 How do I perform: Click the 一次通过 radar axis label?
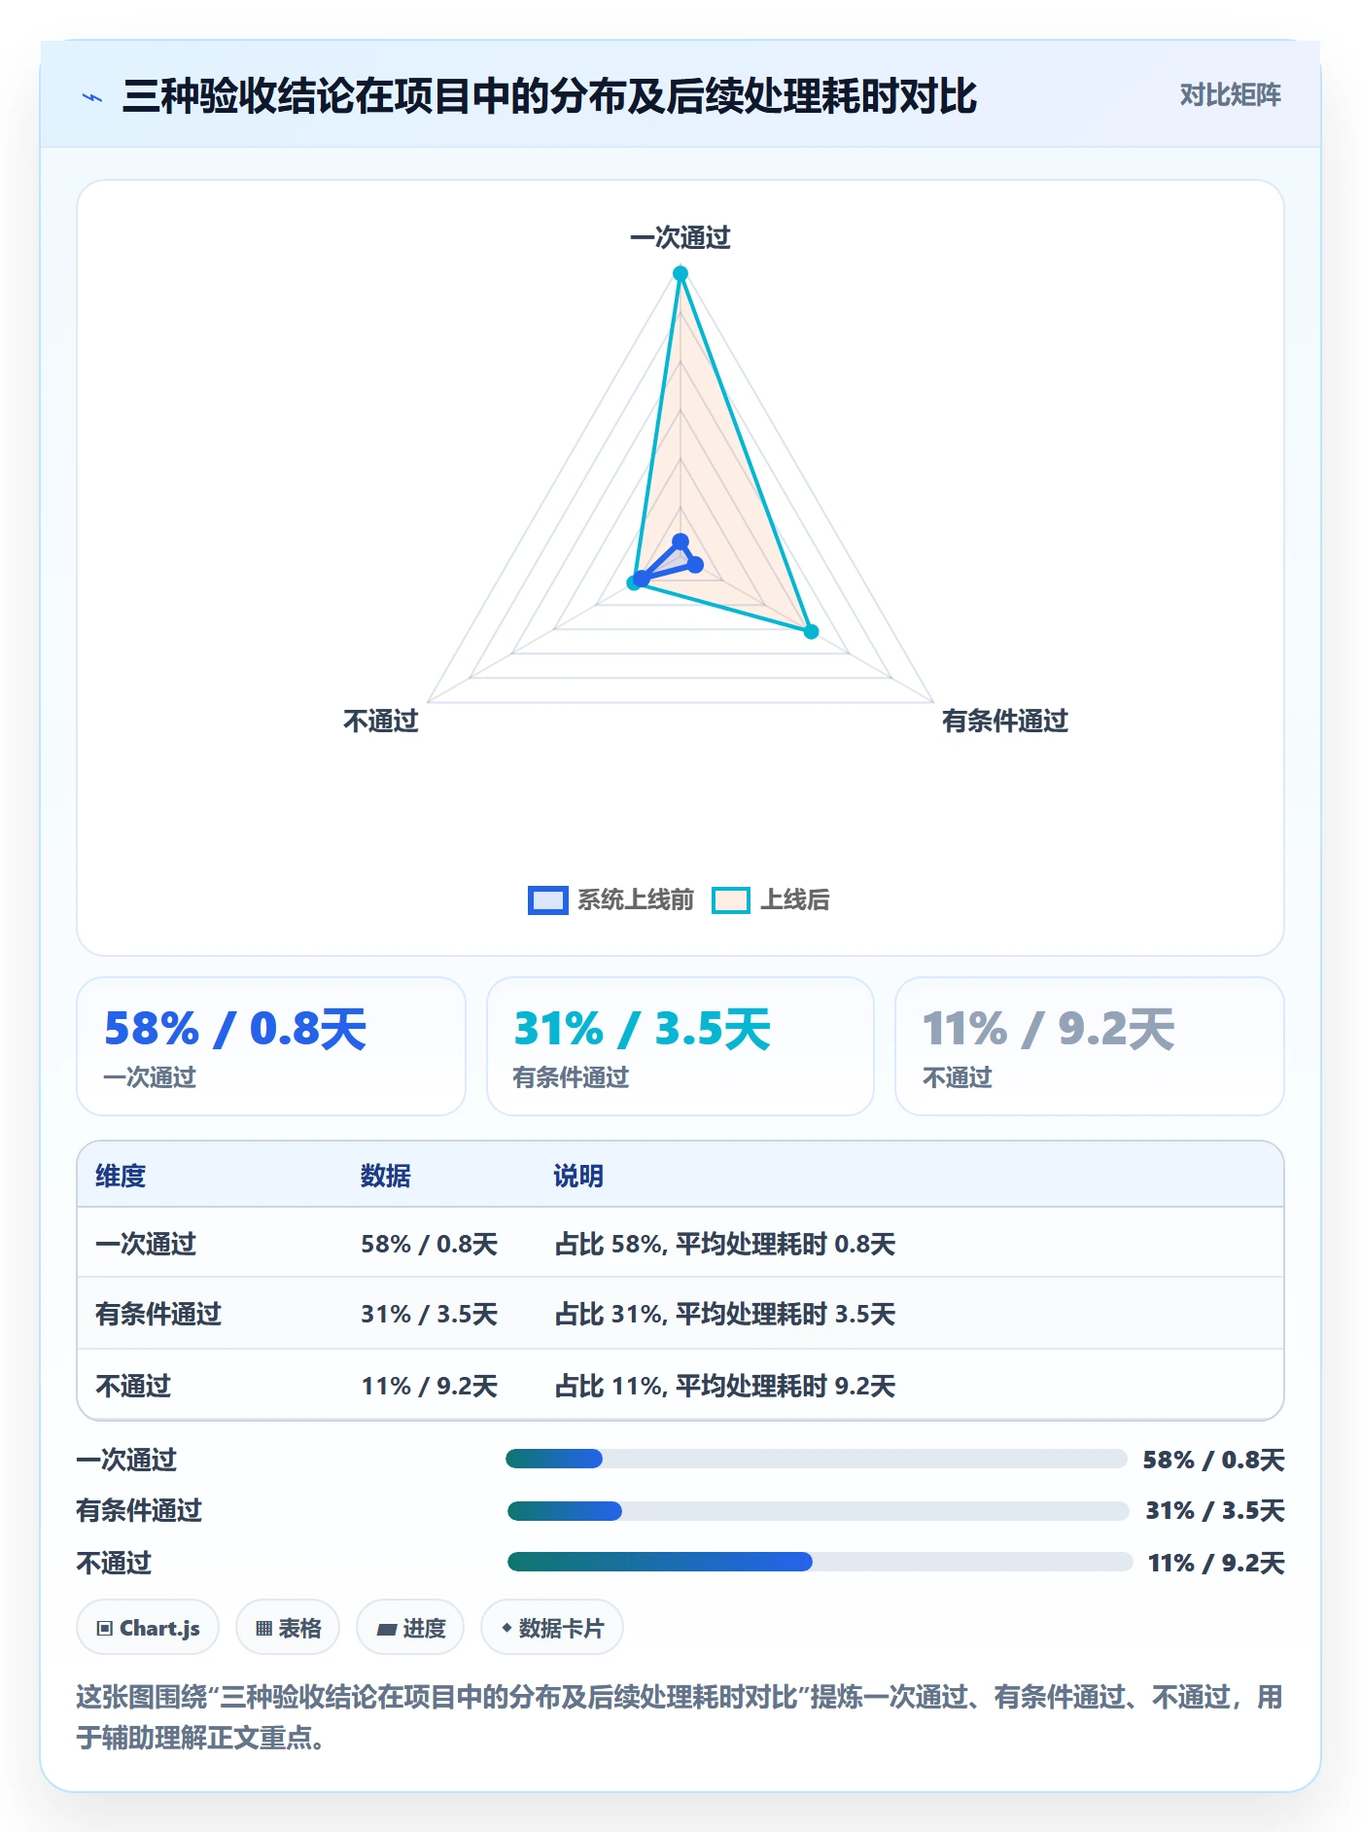pos(680,237)
